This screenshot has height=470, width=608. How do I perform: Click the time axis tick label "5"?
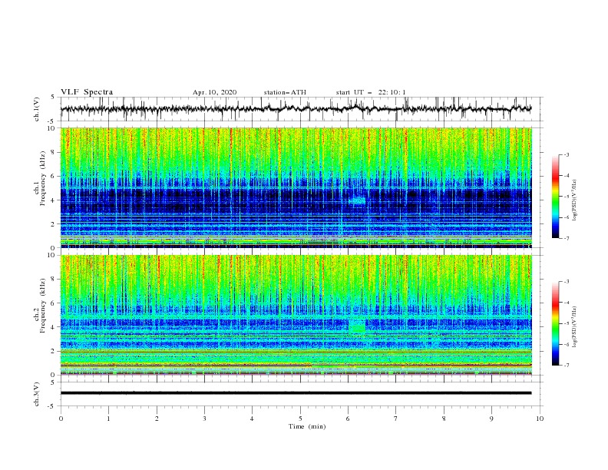point(300,419)
